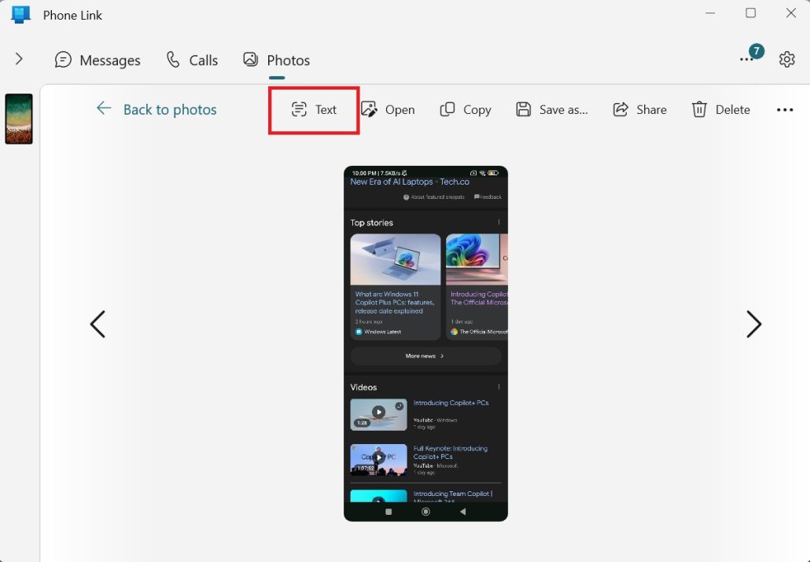
Task: Open the photo in full view
Action: (x=388, y=109)
